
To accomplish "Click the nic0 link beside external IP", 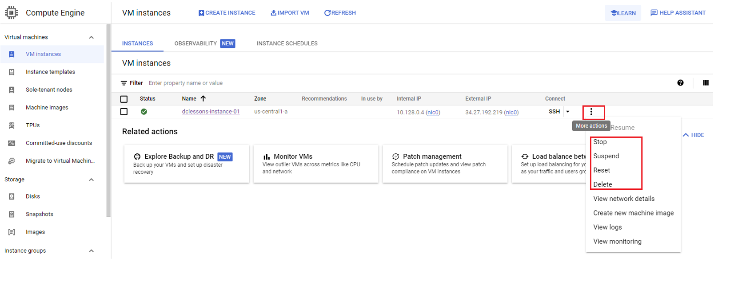I will tap(511, 113).
